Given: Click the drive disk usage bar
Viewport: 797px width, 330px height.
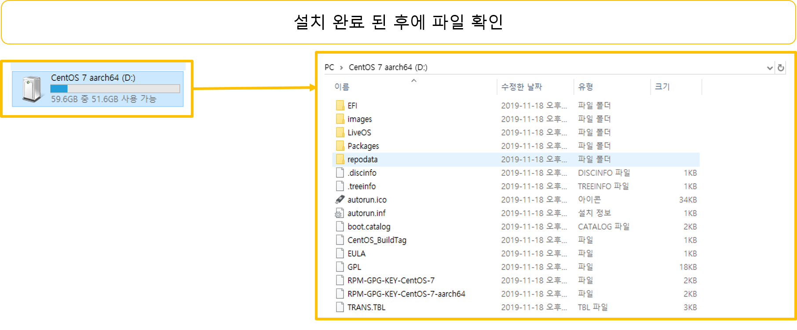Looking at the screenshot, I should click(x=115, y=89).
